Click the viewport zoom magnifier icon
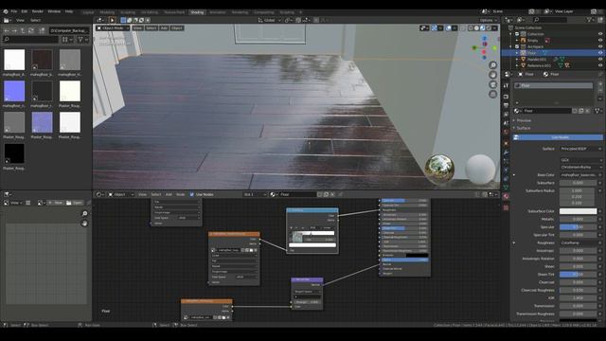606x341 pixels. 492,65
